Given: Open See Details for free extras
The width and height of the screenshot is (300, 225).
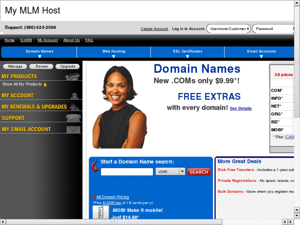Looking at the screenshot, I should point(241,109).
